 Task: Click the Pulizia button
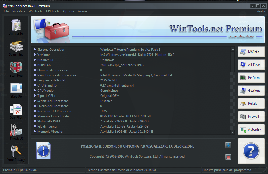(x=251, y=104)
